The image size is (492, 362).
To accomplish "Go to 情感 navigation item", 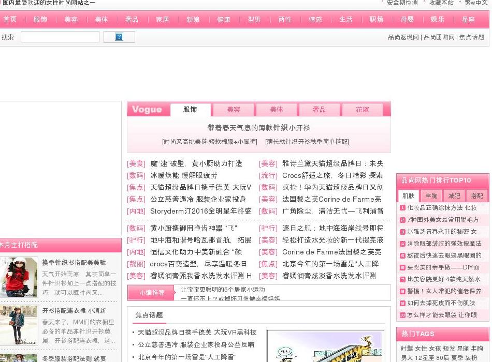I will pyautogui.click(x=315, y=20).
